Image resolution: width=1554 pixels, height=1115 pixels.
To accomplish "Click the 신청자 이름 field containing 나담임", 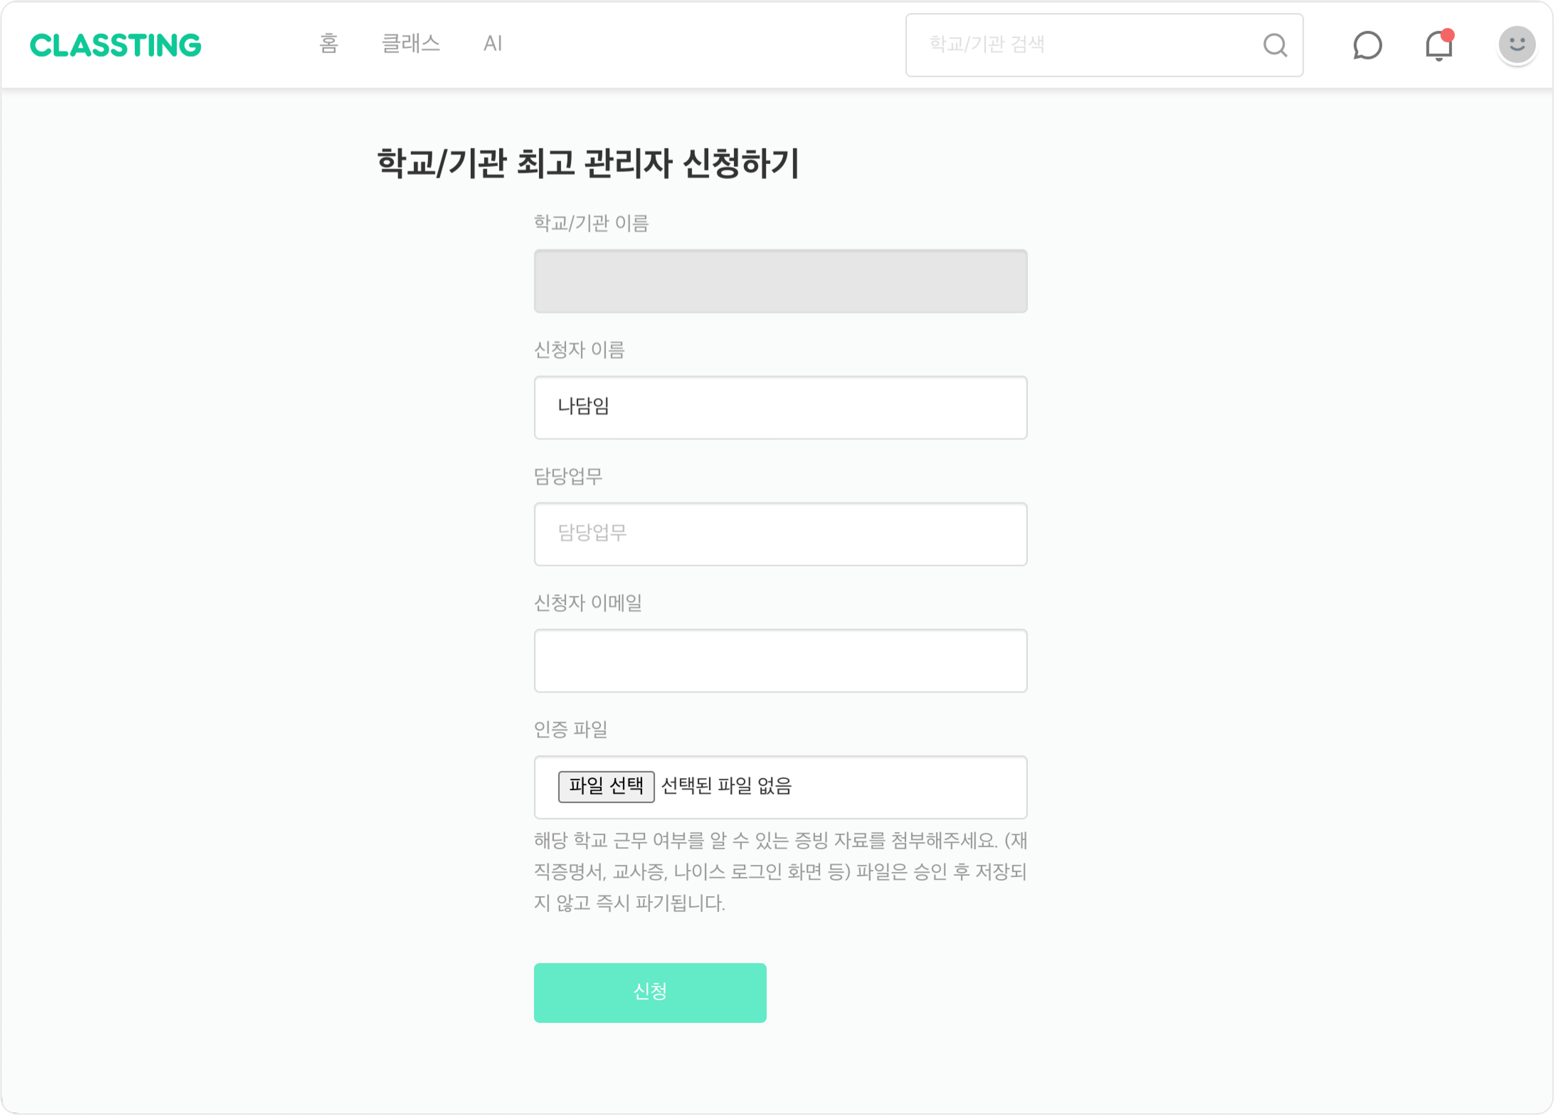I will [780, 408].
